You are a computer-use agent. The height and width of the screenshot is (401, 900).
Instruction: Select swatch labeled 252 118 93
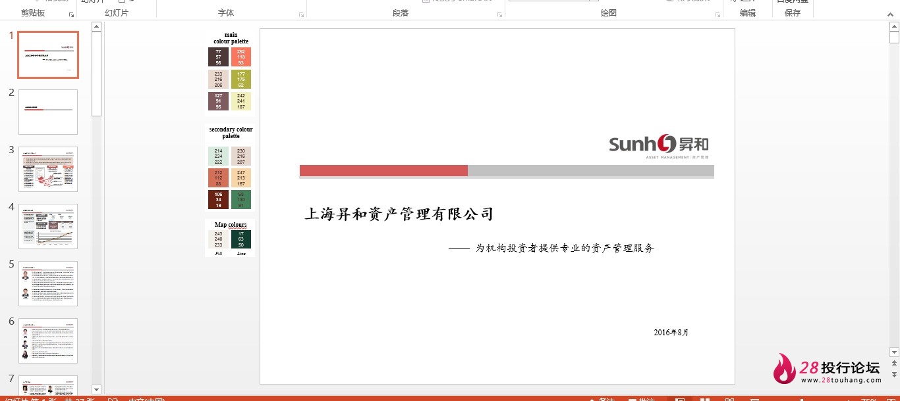(241, 57)
